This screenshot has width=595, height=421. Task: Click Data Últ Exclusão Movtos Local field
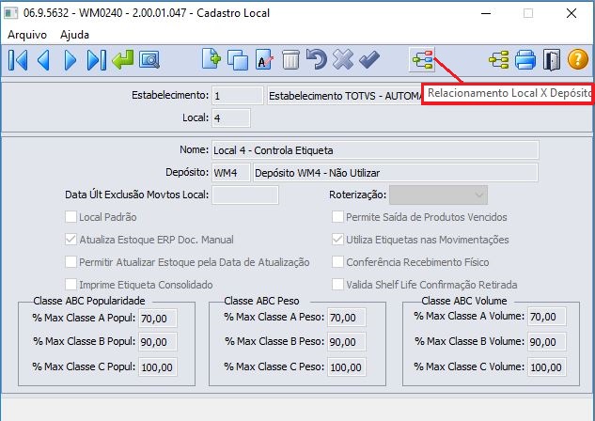coord(245,195)
